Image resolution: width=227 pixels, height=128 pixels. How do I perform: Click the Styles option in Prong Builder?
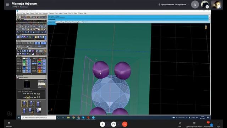tap(40, 86)
